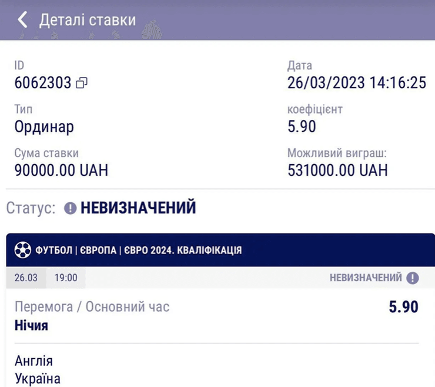Click the НЕВИЗНАЧЕНИЙ status label

click(x=138, y=208)
